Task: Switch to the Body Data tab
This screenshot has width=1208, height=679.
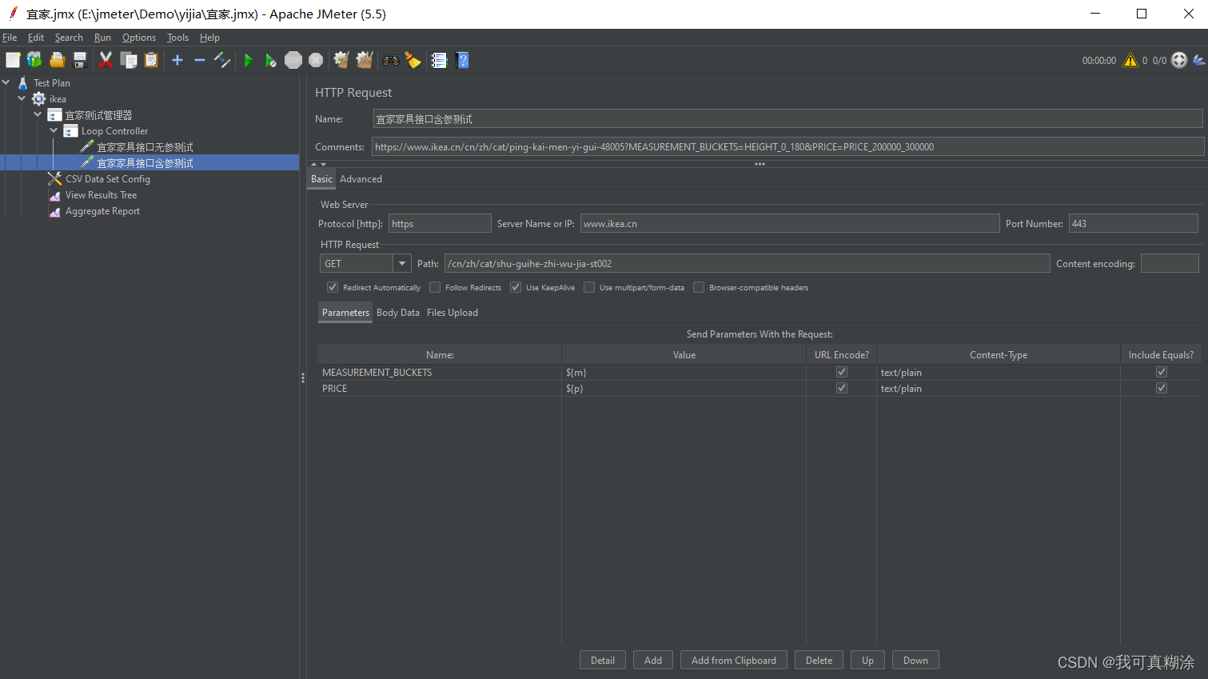Action: [x=398, y=313]
